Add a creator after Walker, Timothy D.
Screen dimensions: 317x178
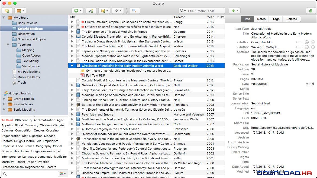313,47
